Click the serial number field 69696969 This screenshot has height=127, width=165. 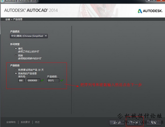[34, 80]
